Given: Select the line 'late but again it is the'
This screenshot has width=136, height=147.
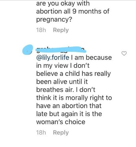Looking at the screenshot, I should pos(69,114).
